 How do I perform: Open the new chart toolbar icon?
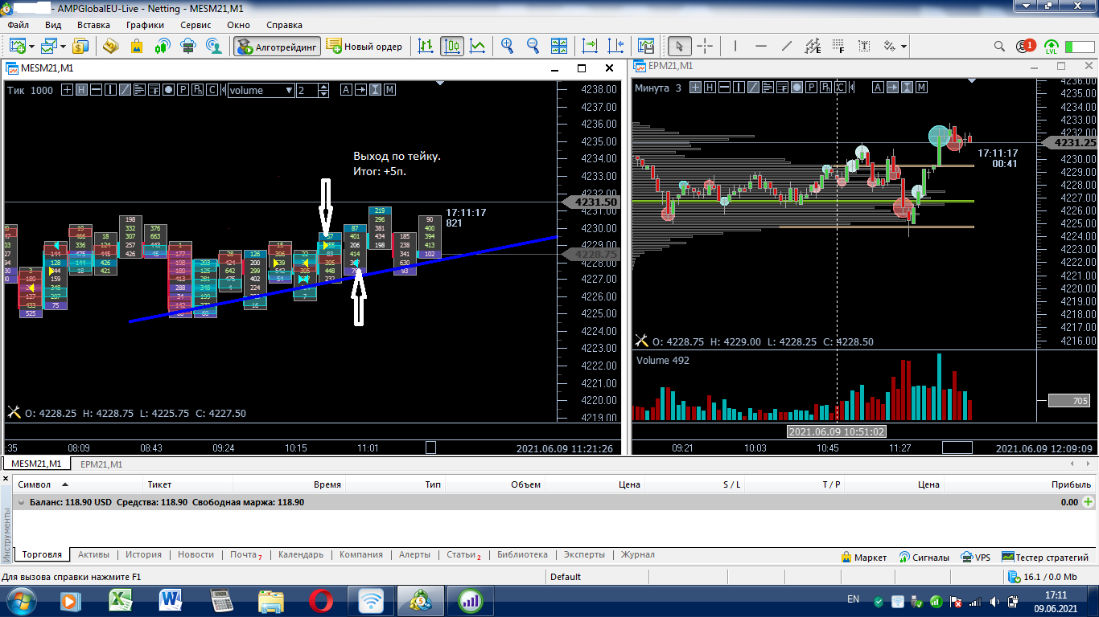tap(17, 46)
